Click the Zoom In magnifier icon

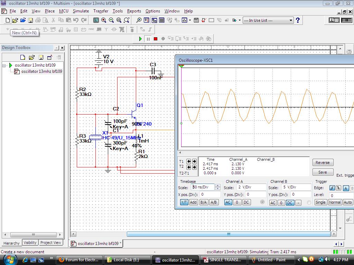click(104, 20)
